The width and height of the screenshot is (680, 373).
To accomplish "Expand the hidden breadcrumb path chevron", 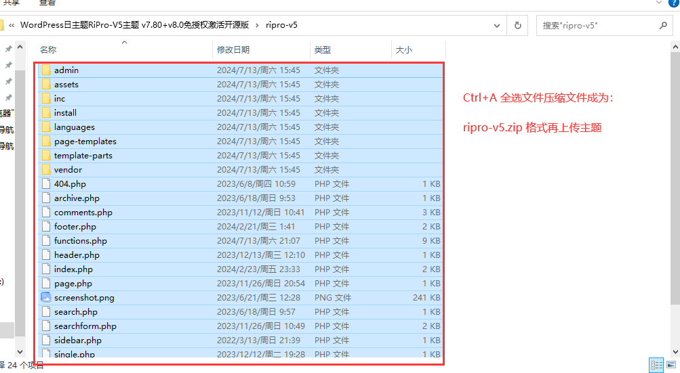I will click(12, 25).
